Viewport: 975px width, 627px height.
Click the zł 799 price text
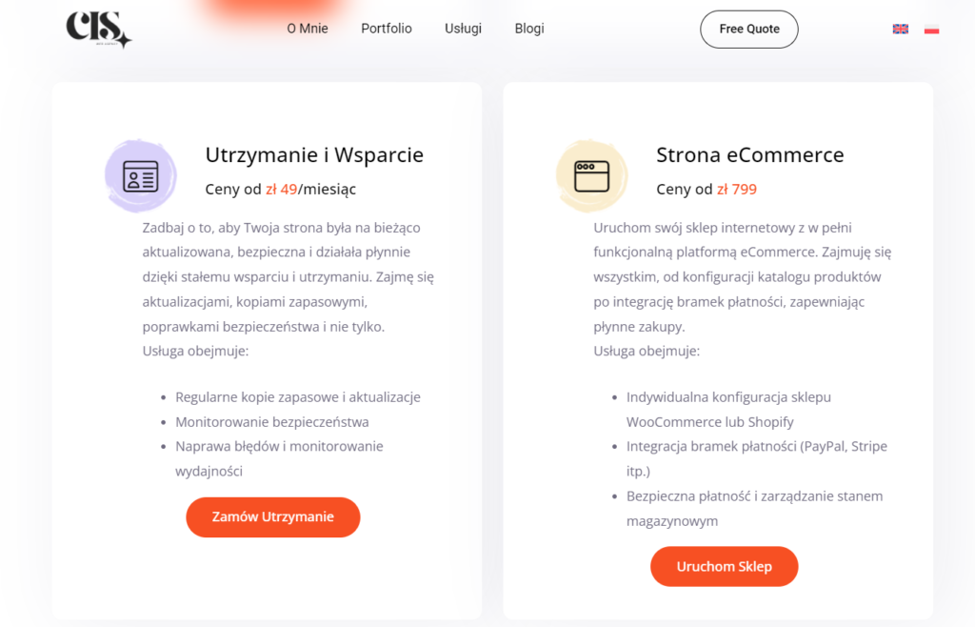(x=737, y=189)
